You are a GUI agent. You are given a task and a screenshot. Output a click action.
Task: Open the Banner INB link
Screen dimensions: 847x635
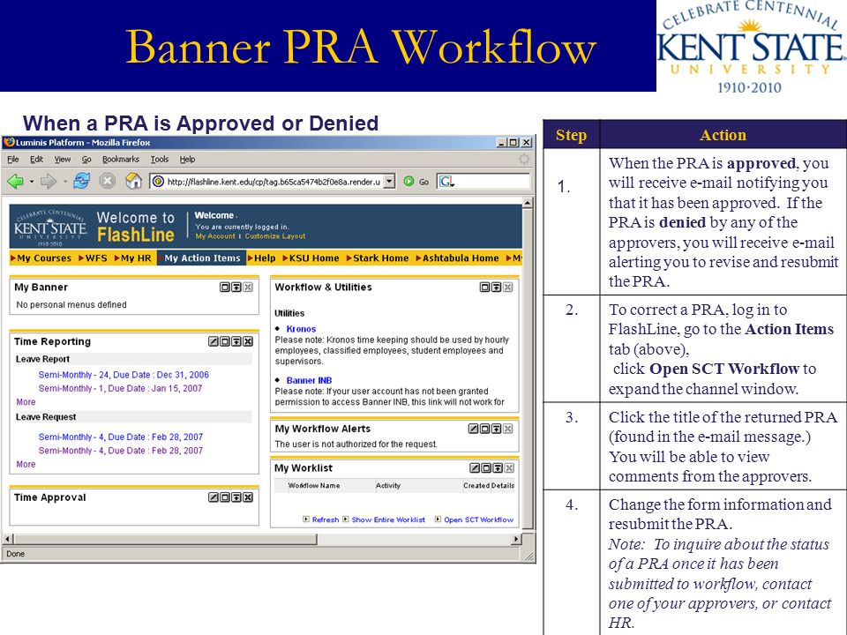pyautogui.click(x=309, y=380)
